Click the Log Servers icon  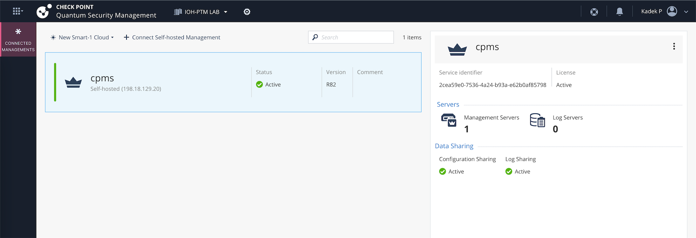[x=537, y=120]
